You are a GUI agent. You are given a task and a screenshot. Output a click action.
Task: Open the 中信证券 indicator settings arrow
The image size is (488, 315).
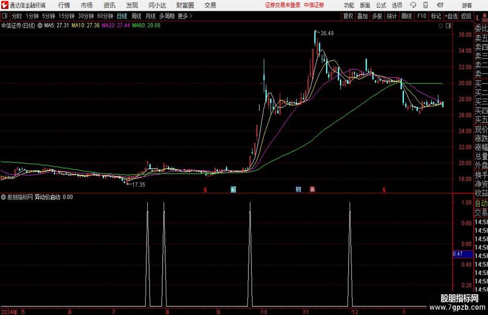pos(40,25)
